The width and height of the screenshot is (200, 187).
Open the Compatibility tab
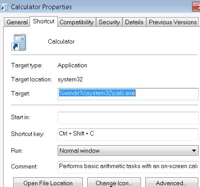coord(77,22)
